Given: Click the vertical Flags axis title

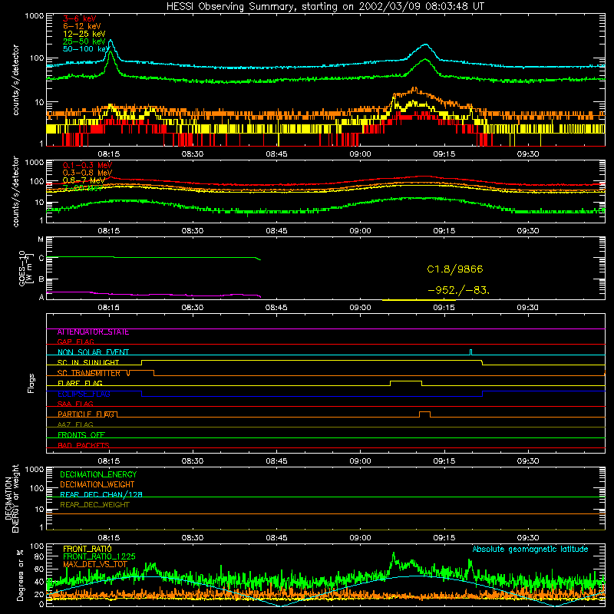Looking at the screenshot, I should (x=31, y=383).
